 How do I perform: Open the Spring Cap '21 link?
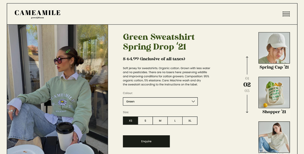tap(274, 67)
